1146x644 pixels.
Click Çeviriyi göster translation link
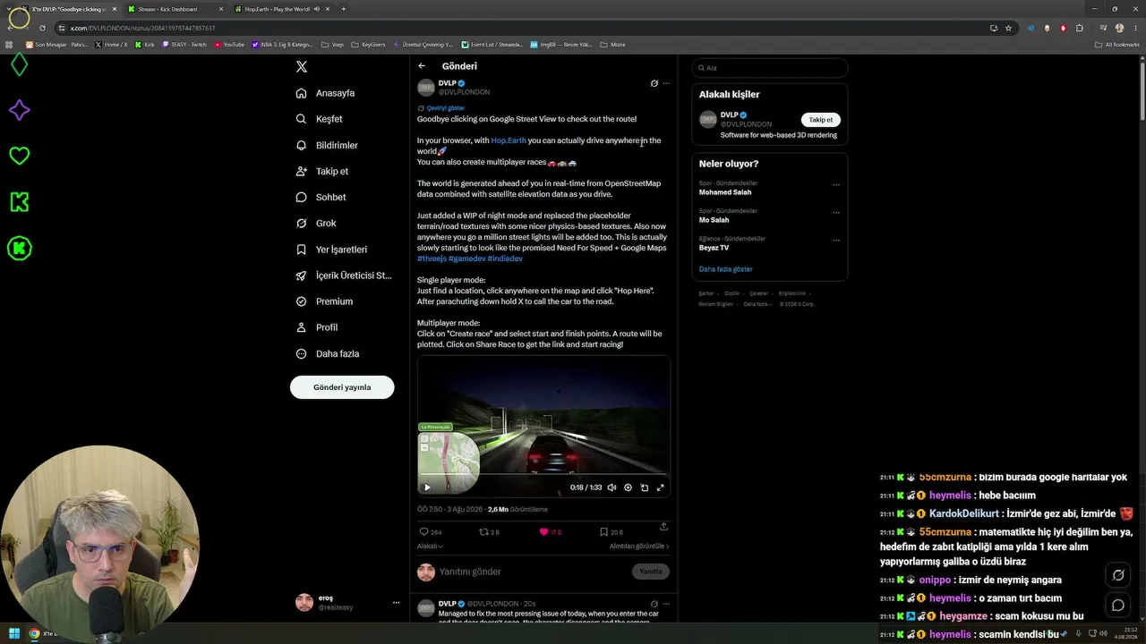(x=441, y=108)
